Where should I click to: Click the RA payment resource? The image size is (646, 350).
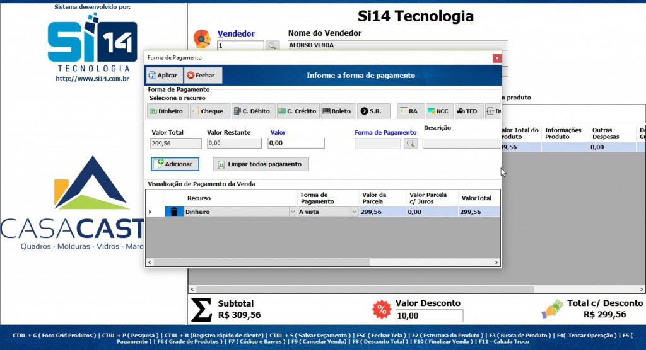click(x=409, y=111)
